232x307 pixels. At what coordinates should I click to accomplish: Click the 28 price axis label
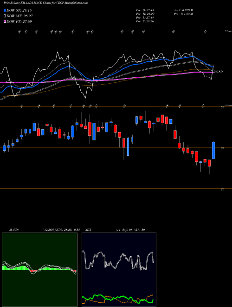[222, 148]
